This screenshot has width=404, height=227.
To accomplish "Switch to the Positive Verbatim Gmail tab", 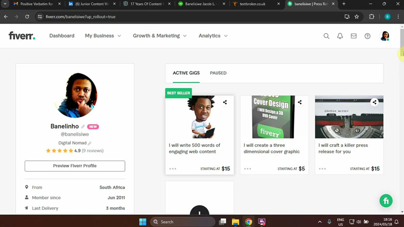I will pos(37,4).
